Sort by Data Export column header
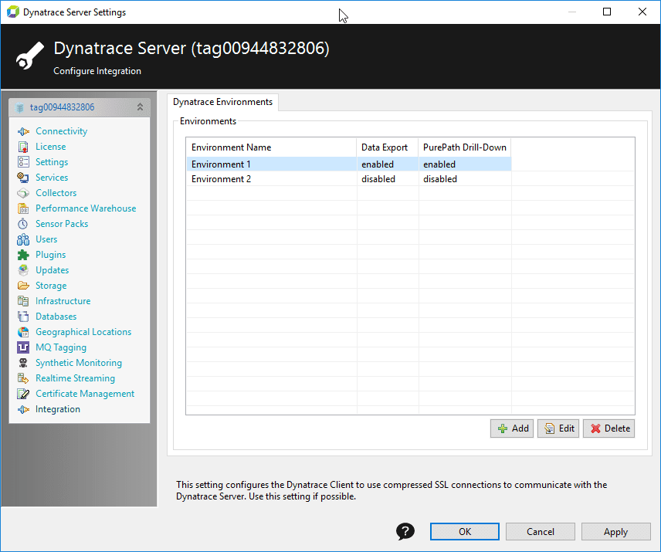 pos(388,147)
